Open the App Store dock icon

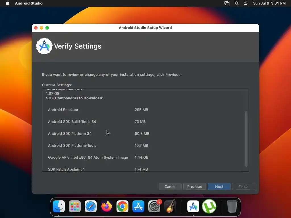(x=138, y=206)
